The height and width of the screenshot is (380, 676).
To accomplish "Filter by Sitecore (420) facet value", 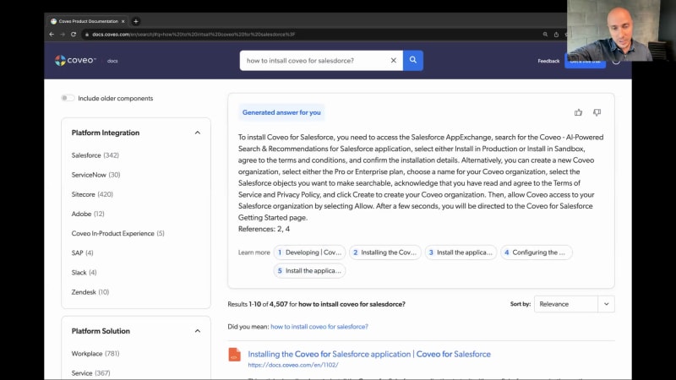I will point(92,194).
